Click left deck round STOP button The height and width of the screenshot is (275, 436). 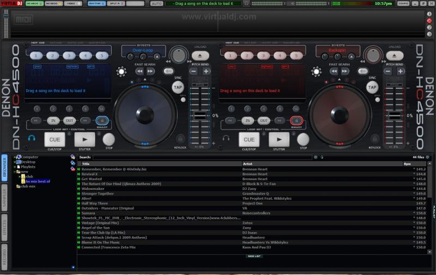click(x=108, y=139)
